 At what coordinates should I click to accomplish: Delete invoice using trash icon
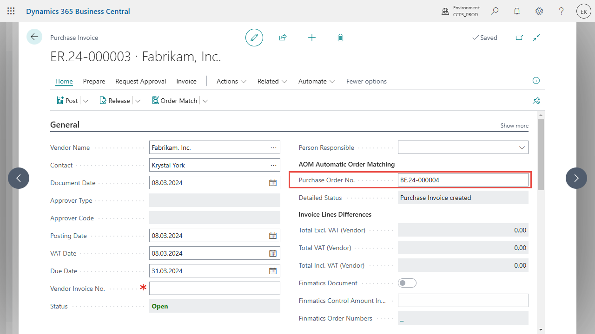(340, 38)
